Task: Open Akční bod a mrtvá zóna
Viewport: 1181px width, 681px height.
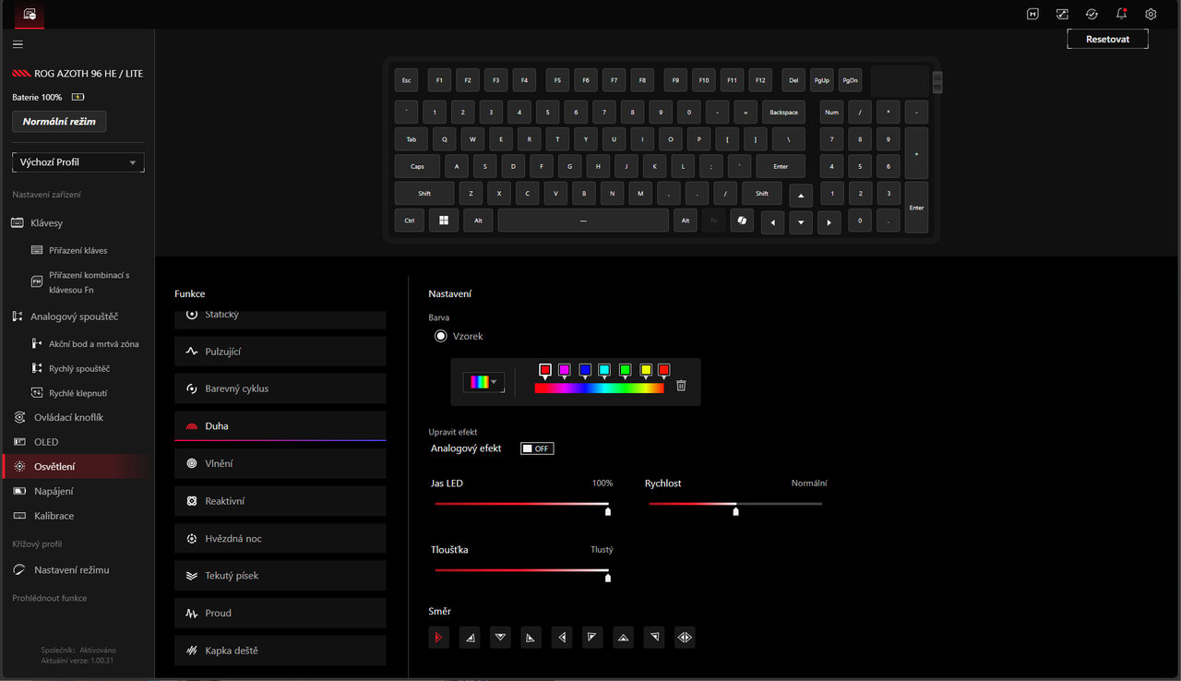Action: 93,343
